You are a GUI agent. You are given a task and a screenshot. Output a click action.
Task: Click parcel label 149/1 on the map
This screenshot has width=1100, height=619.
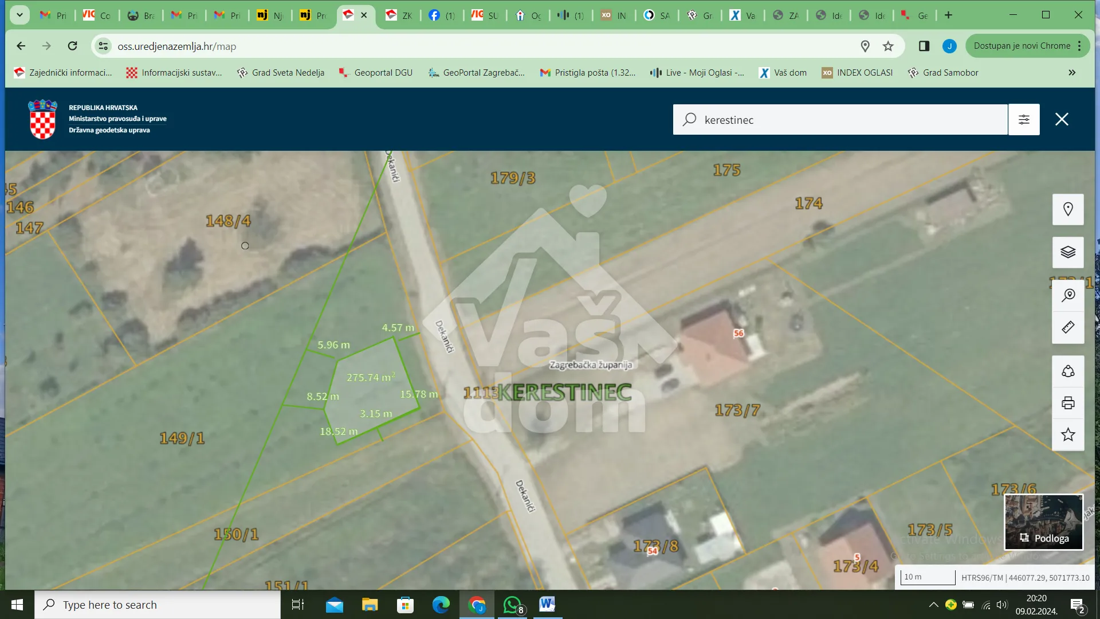point(182,438)
